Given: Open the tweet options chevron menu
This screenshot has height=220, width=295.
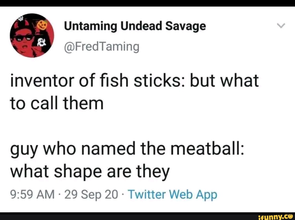Looking at the screenshot, I should coord(281,26).
